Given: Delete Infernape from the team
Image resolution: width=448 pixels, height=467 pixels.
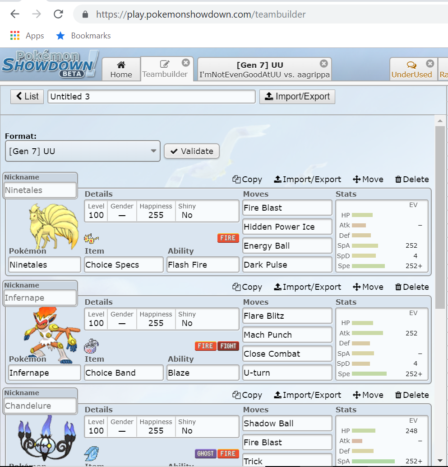Looking at the screenshot, I should [412, 287].
